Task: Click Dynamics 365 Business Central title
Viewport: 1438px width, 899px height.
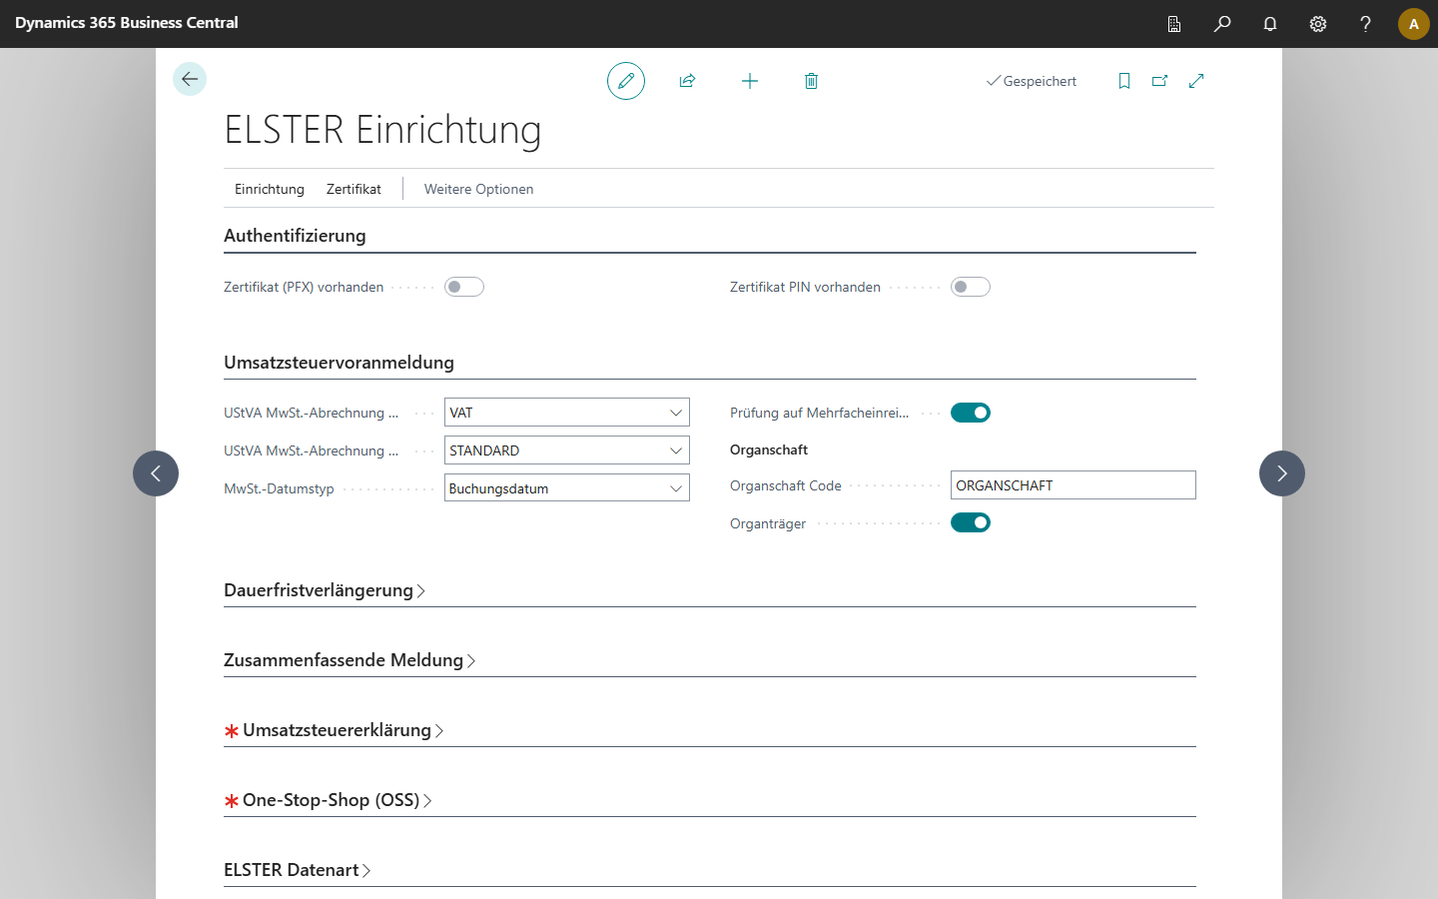Action: pos(127,23)
